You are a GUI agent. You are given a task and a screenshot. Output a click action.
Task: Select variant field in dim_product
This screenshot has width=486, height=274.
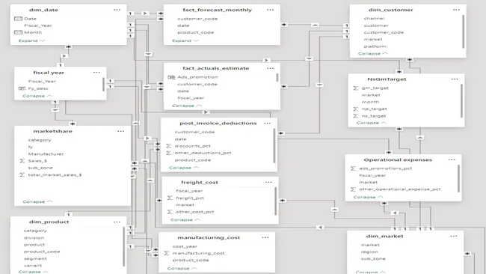point(33,266)
